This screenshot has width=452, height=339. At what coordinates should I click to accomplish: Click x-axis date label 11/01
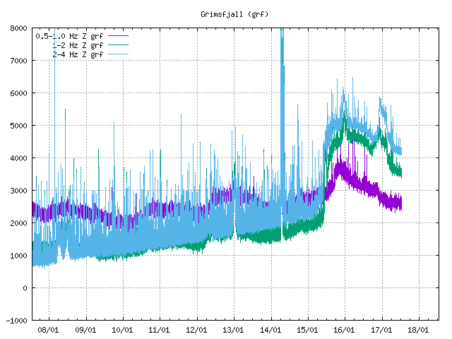point(160,330)
